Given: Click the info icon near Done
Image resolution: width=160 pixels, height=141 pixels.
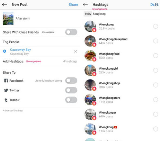Looking at the screenshot, I should pos(156,5).
